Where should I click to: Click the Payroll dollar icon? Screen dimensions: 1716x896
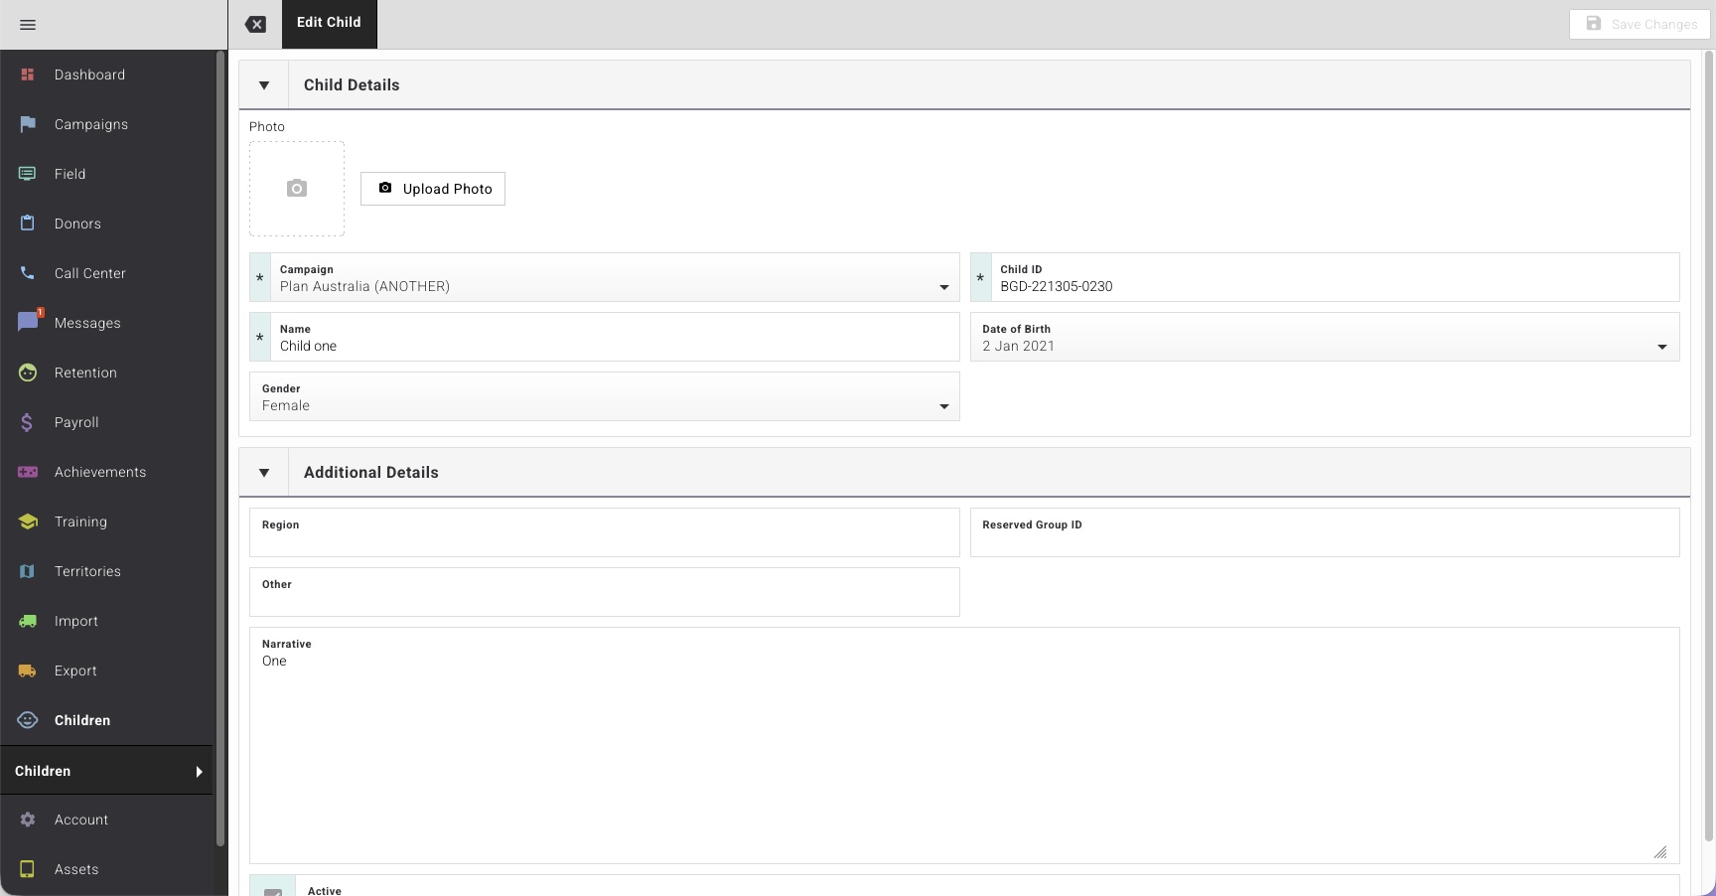tap(28, 422)
